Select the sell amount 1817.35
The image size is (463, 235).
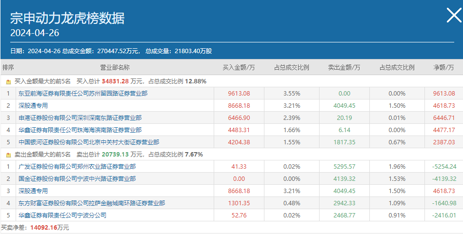point(344,142)
